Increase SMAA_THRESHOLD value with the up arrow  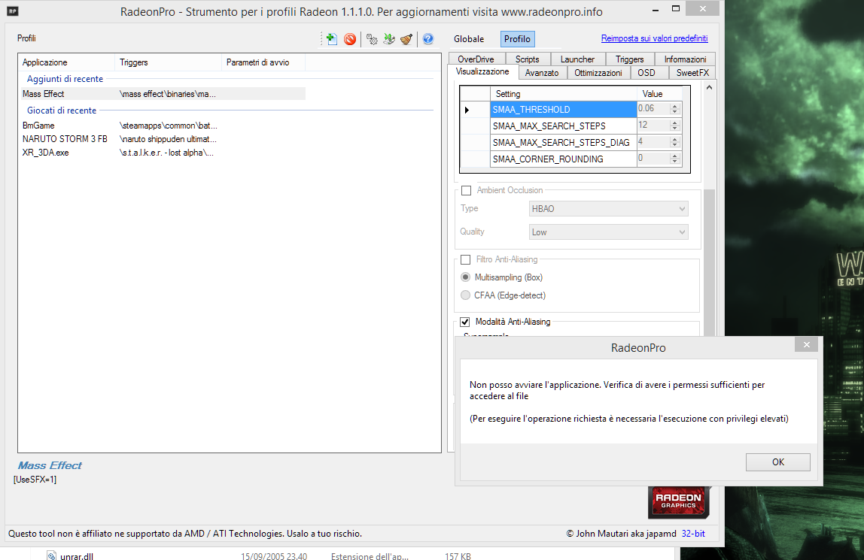click(674, 106)
